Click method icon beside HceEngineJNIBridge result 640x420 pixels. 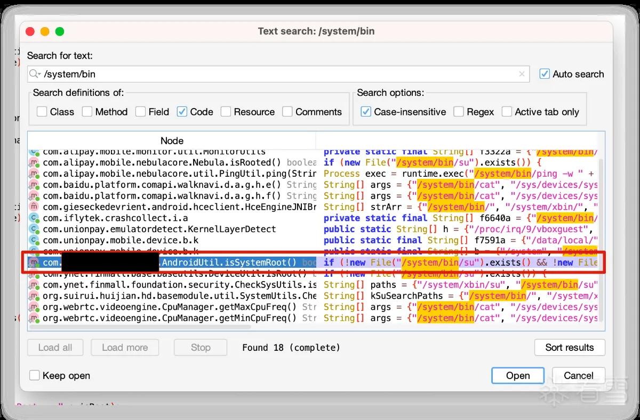click(35, 207)
